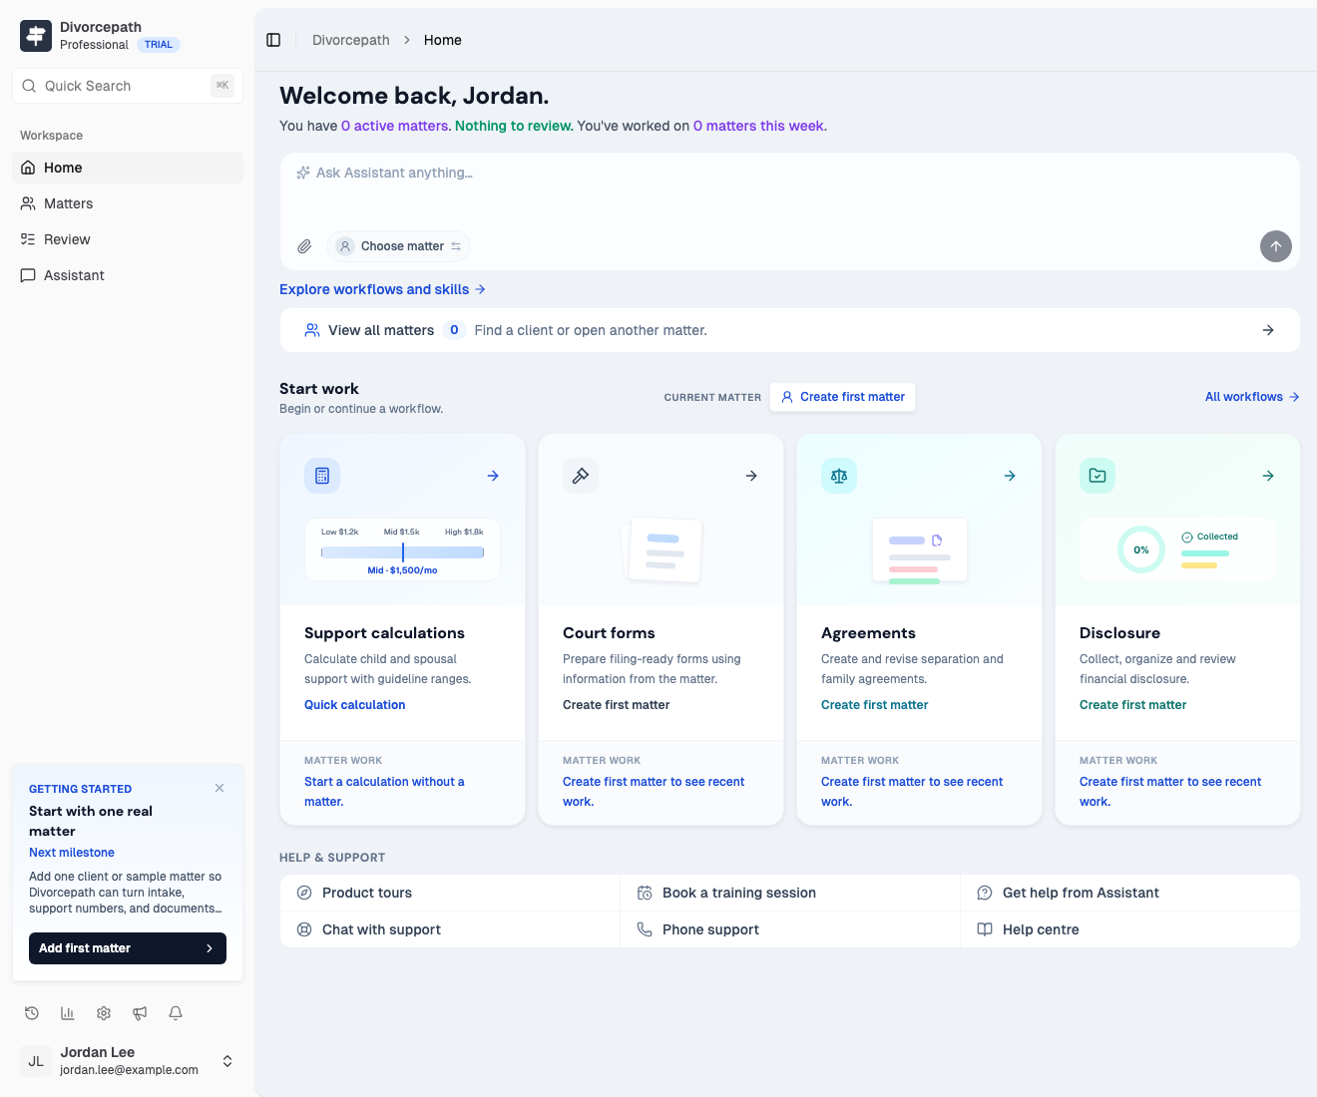Image resolution: width=1317 pixels, height=1097 pixels.
Task: Open View all matters row
Action: [789, 330]
